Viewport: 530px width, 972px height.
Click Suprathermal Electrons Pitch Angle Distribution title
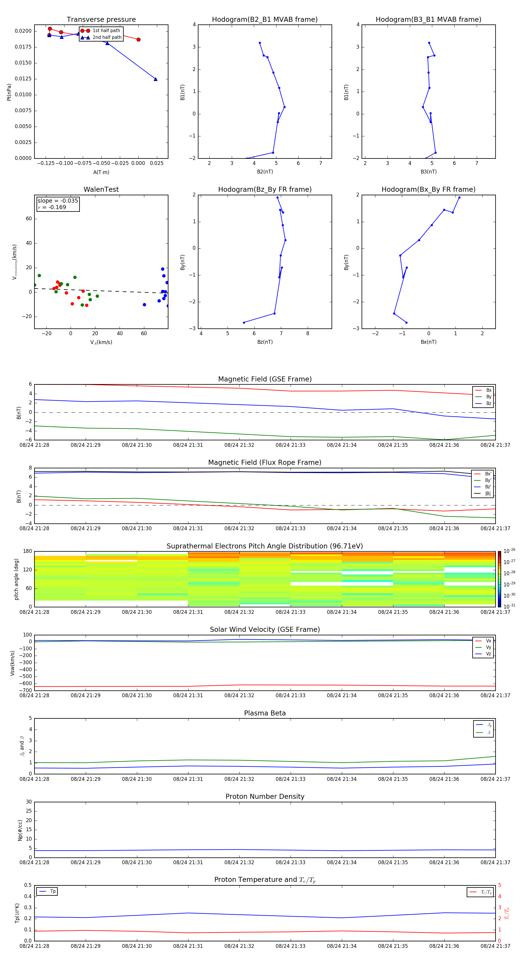pyautogui.click(x=265, y=546)
